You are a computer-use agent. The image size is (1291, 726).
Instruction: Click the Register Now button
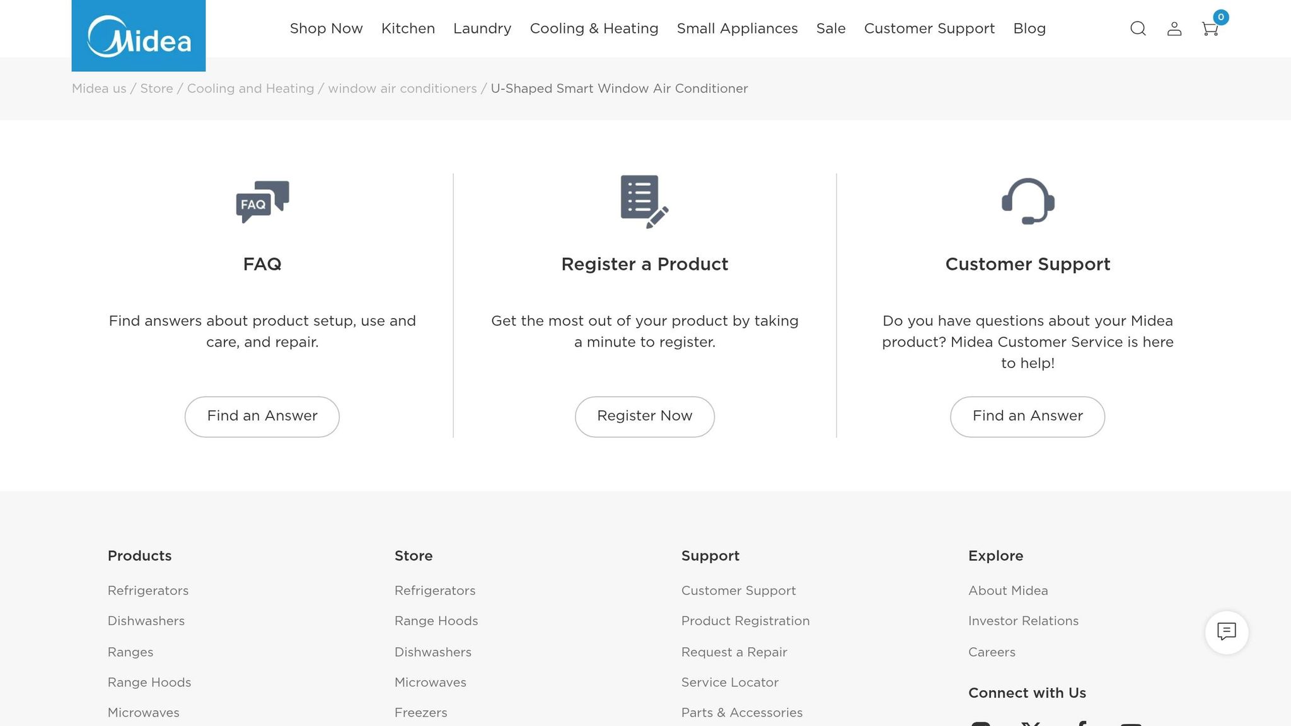644,417
